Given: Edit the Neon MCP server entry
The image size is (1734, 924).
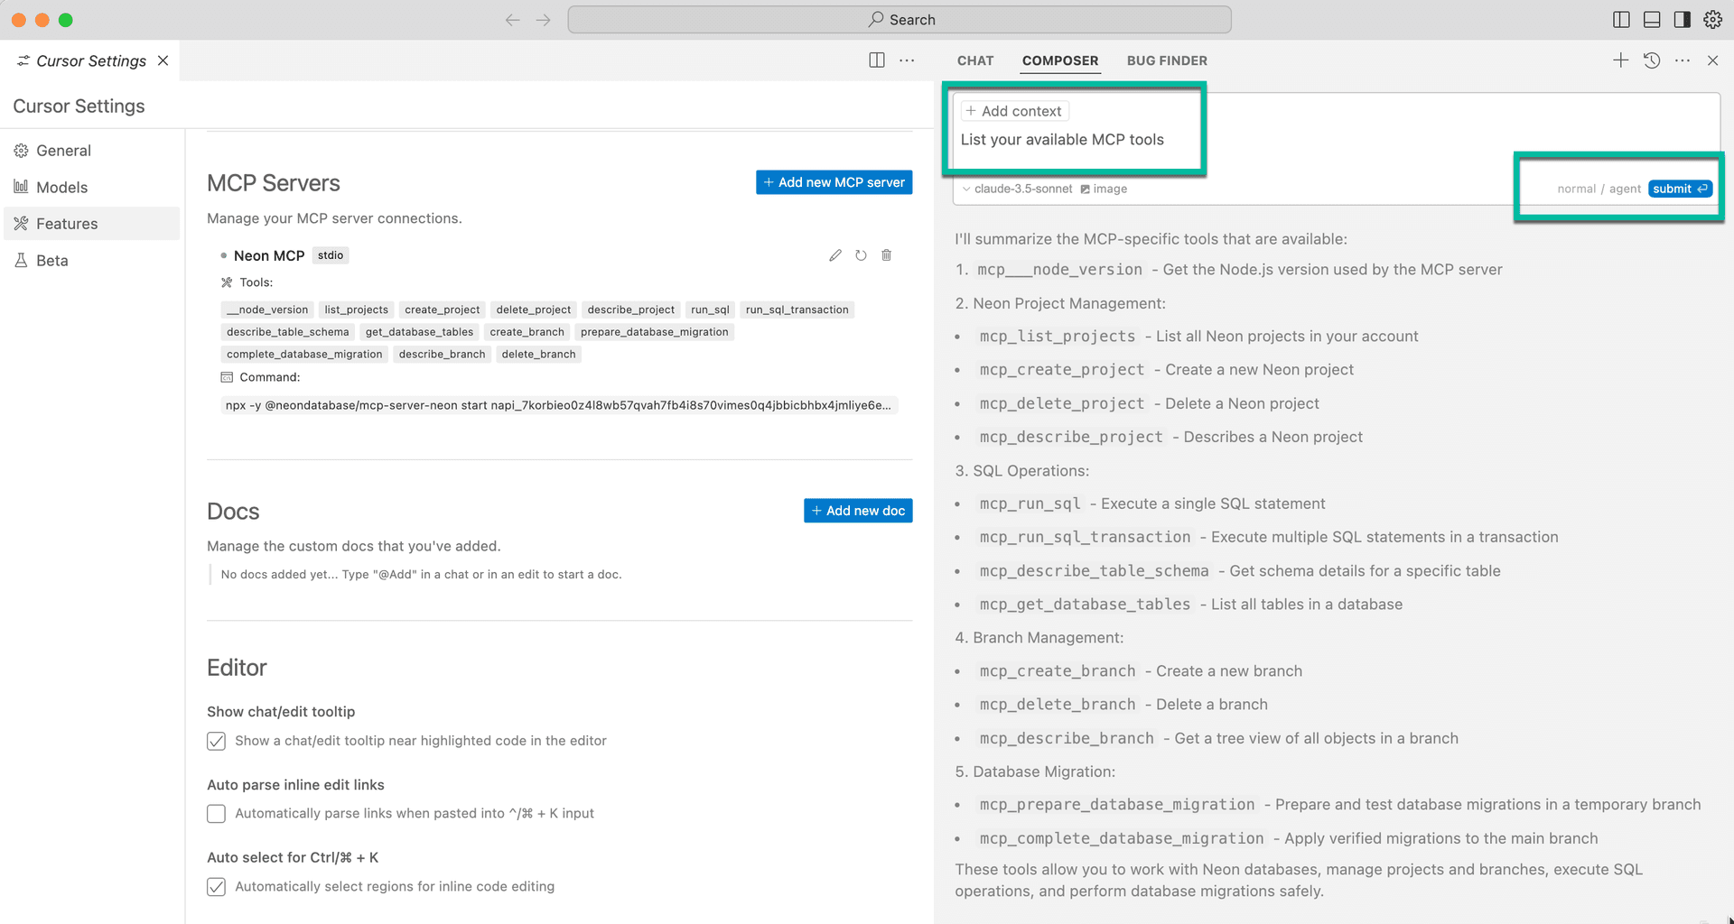Looking at the screenshot, I should (x=834, y=255).
